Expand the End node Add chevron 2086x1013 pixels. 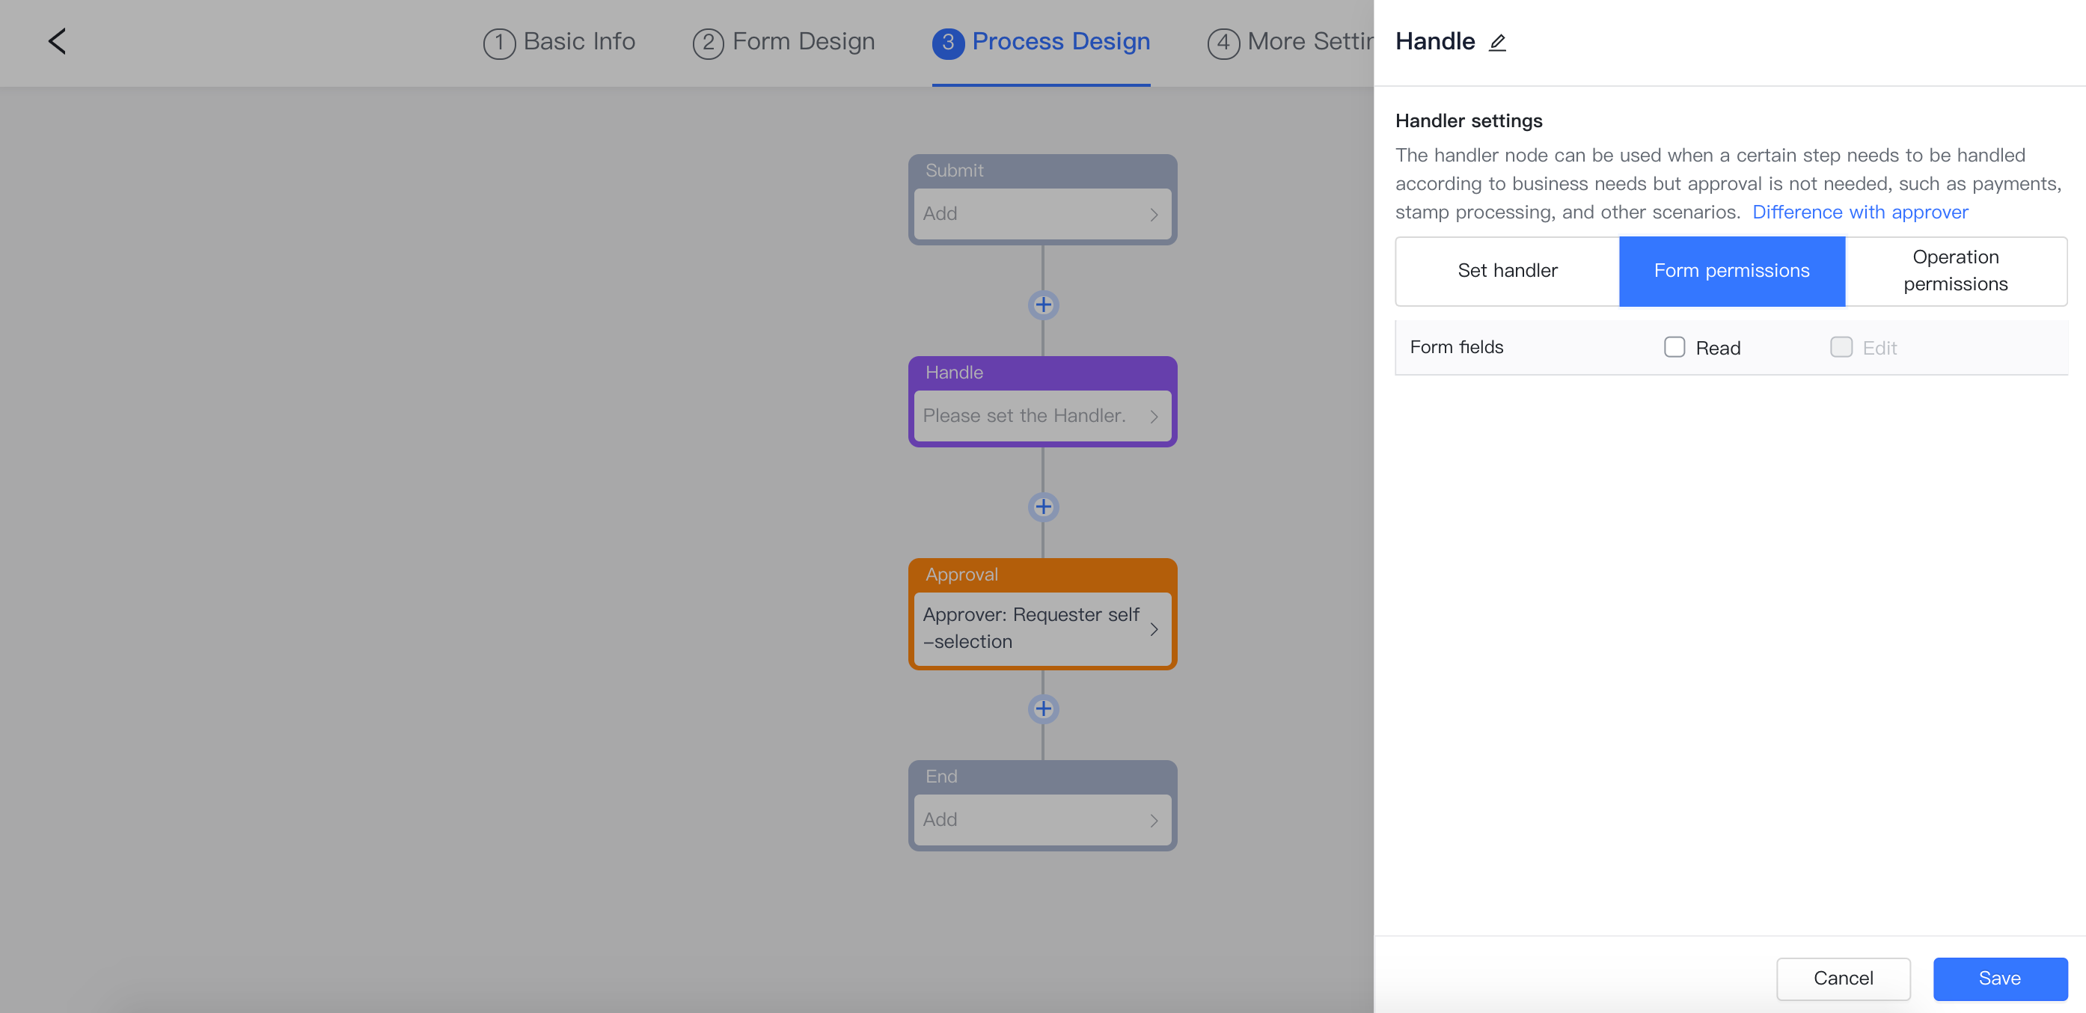[1154, 820]
